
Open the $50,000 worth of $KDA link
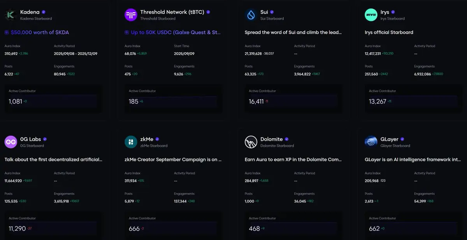click(40, 32)
